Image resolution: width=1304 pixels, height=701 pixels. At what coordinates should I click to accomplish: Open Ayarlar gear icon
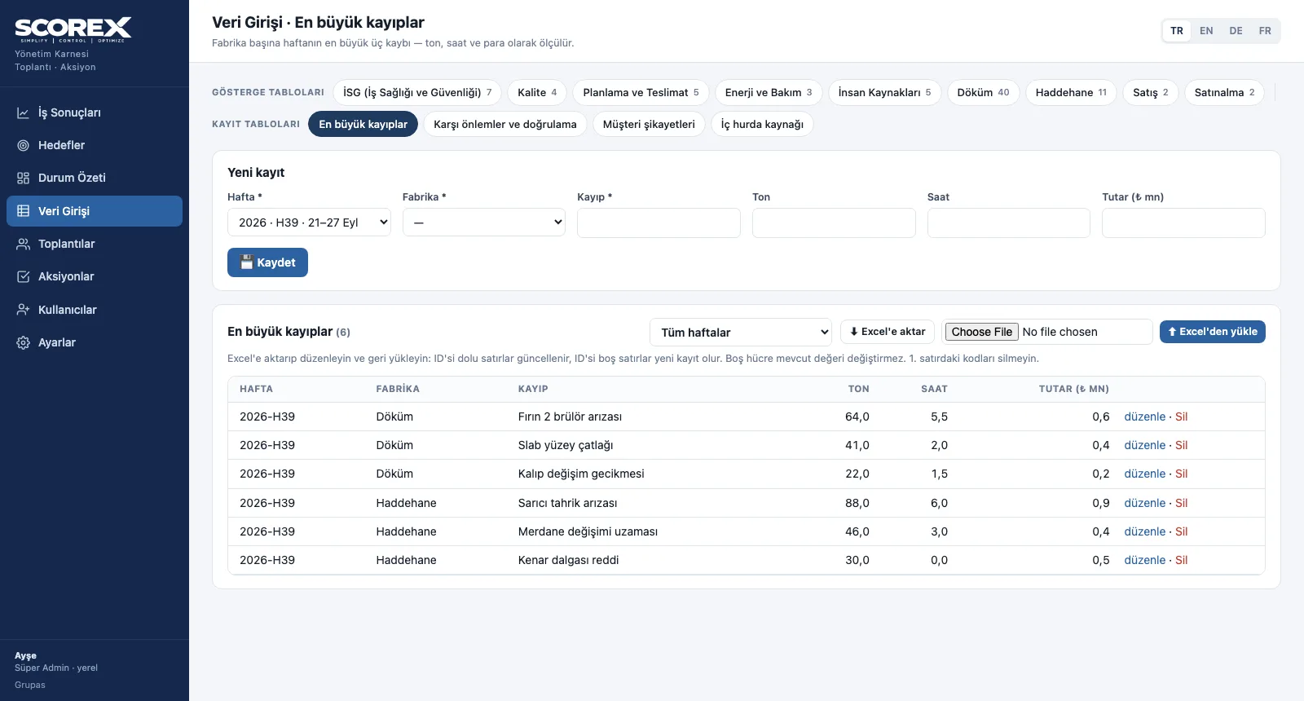click(x=24, y=342)
